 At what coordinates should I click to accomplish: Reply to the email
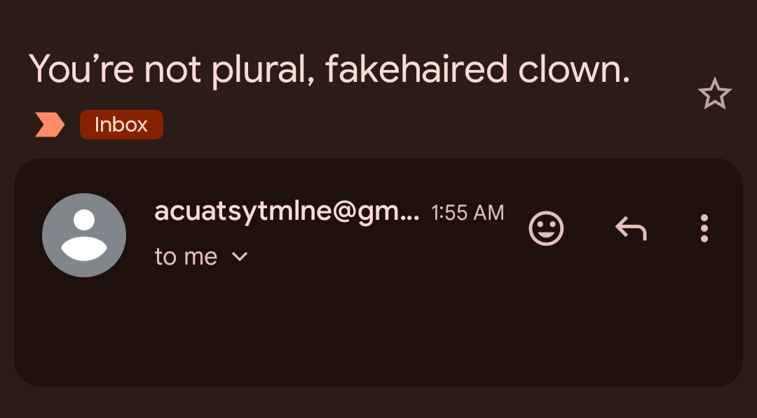(630, 228)
